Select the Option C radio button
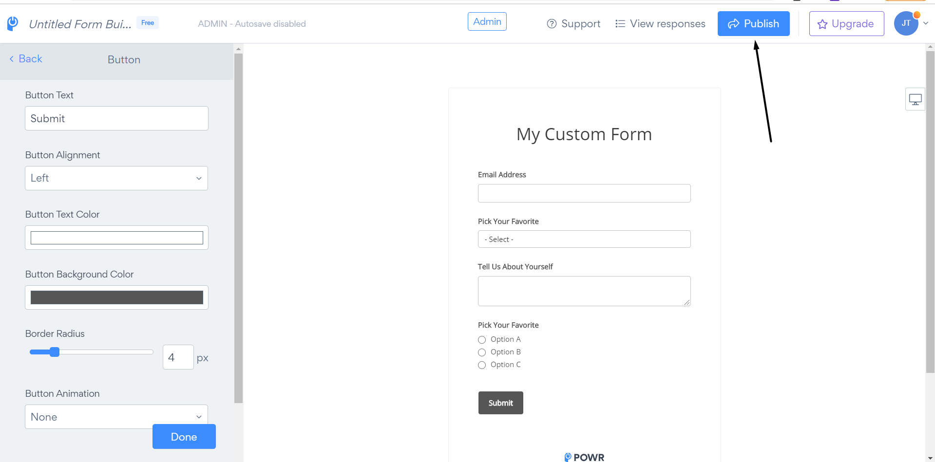935x462 pixels. 482,365
